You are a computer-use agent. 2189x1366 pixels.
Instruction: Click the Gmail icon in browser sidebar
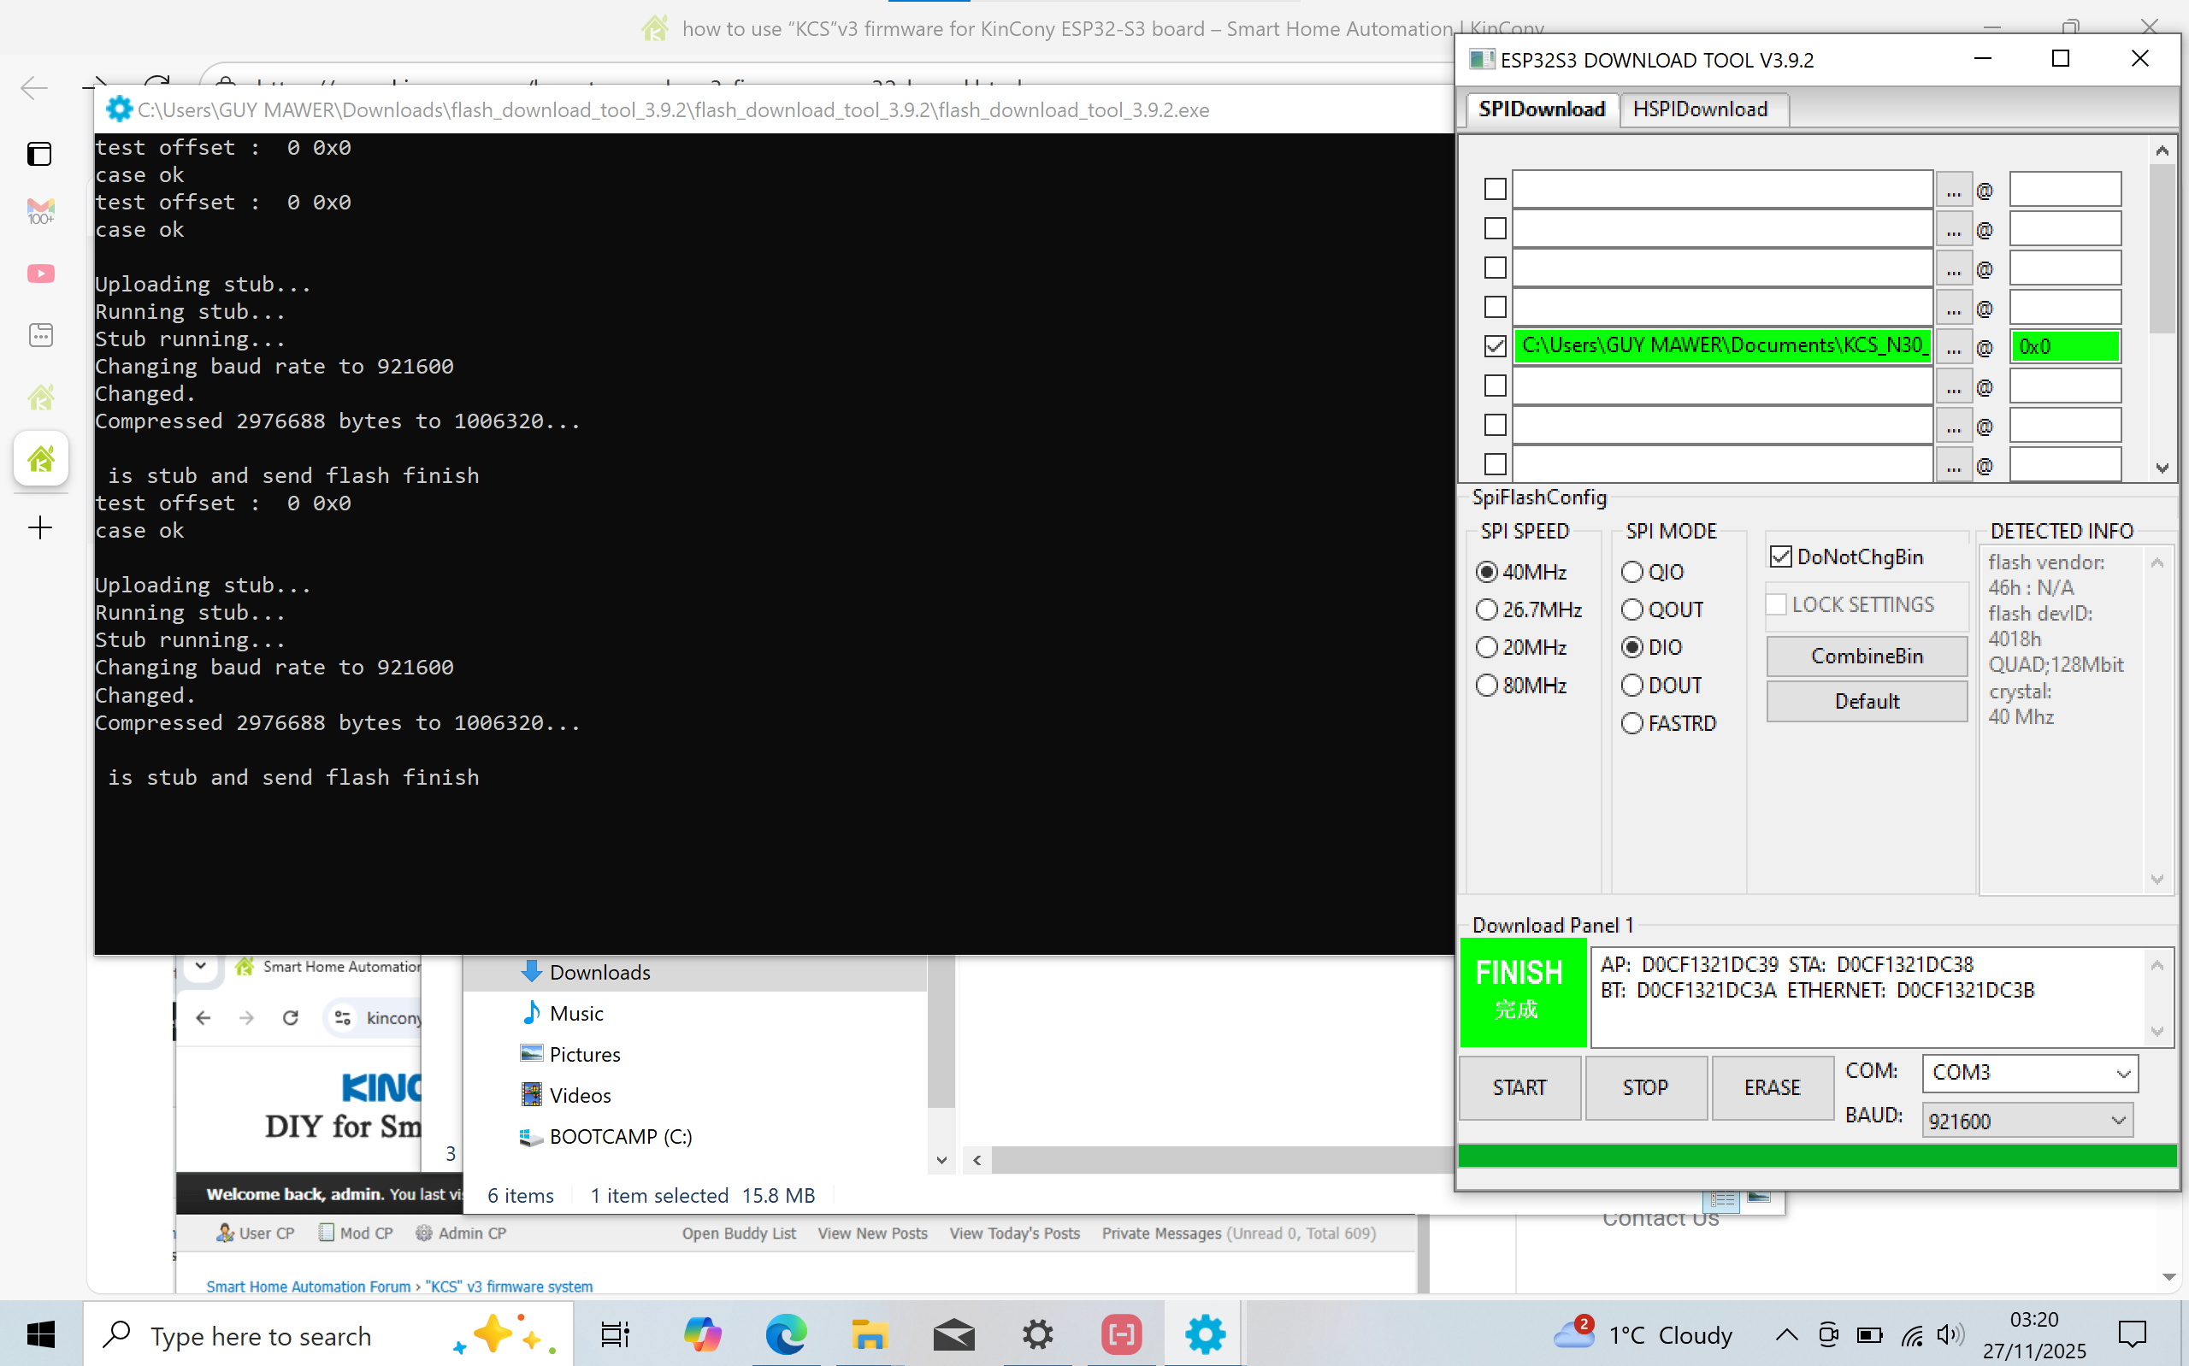point(41,211)
